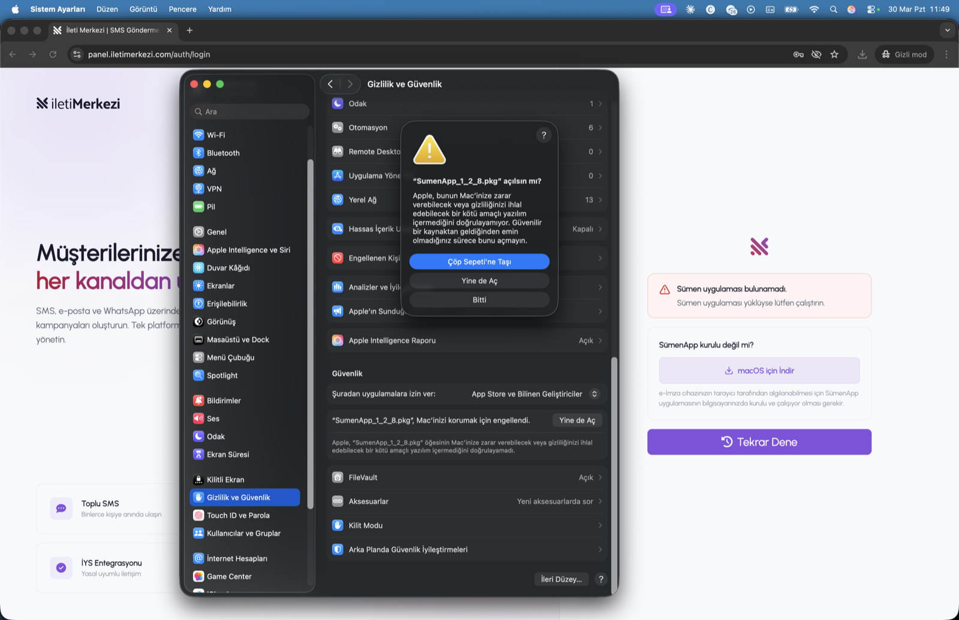The height and width of the screenshot is (620, 959).
Task: Select the Touch ID ve Parola settings icon
Action: [x=198, y=515]
